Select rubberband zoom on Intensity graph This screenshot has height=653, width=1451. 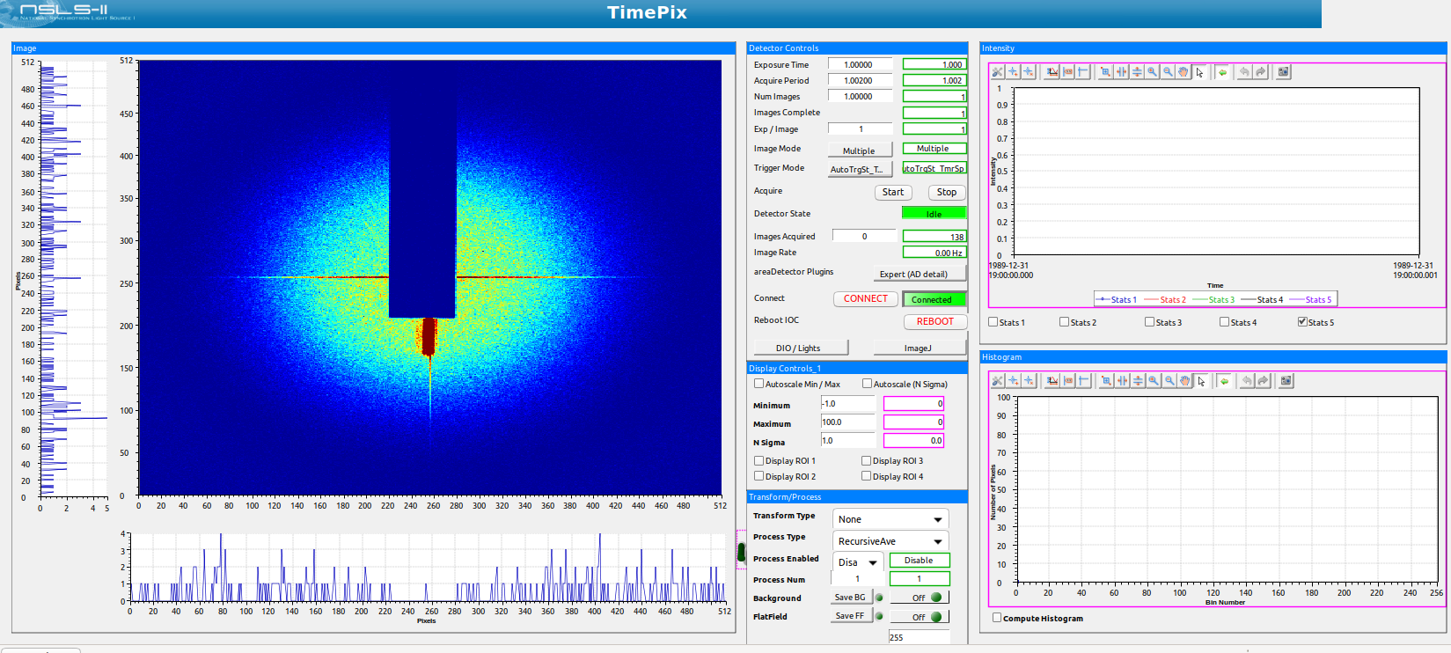[x=1105, y=72]
